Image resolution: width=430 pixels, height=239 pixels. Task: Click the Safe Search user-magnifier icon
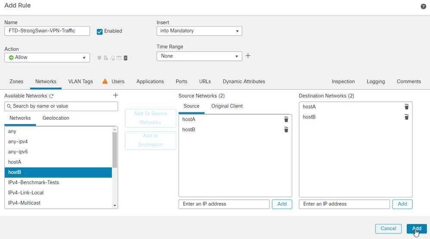click(112, 58)
